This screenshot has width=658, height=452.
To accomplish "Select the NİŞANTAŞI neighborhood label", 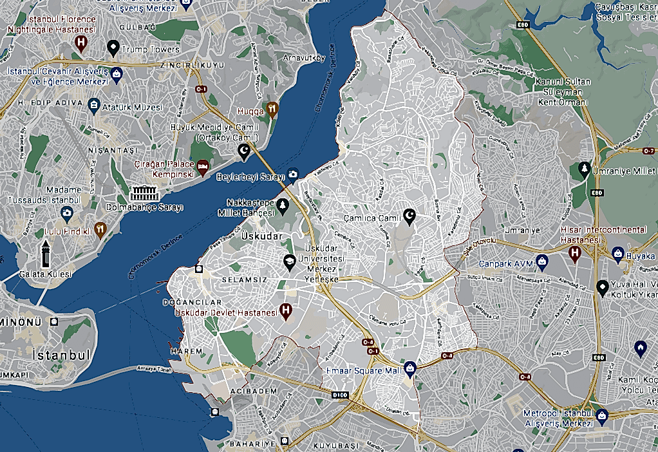I will [113, 150].
